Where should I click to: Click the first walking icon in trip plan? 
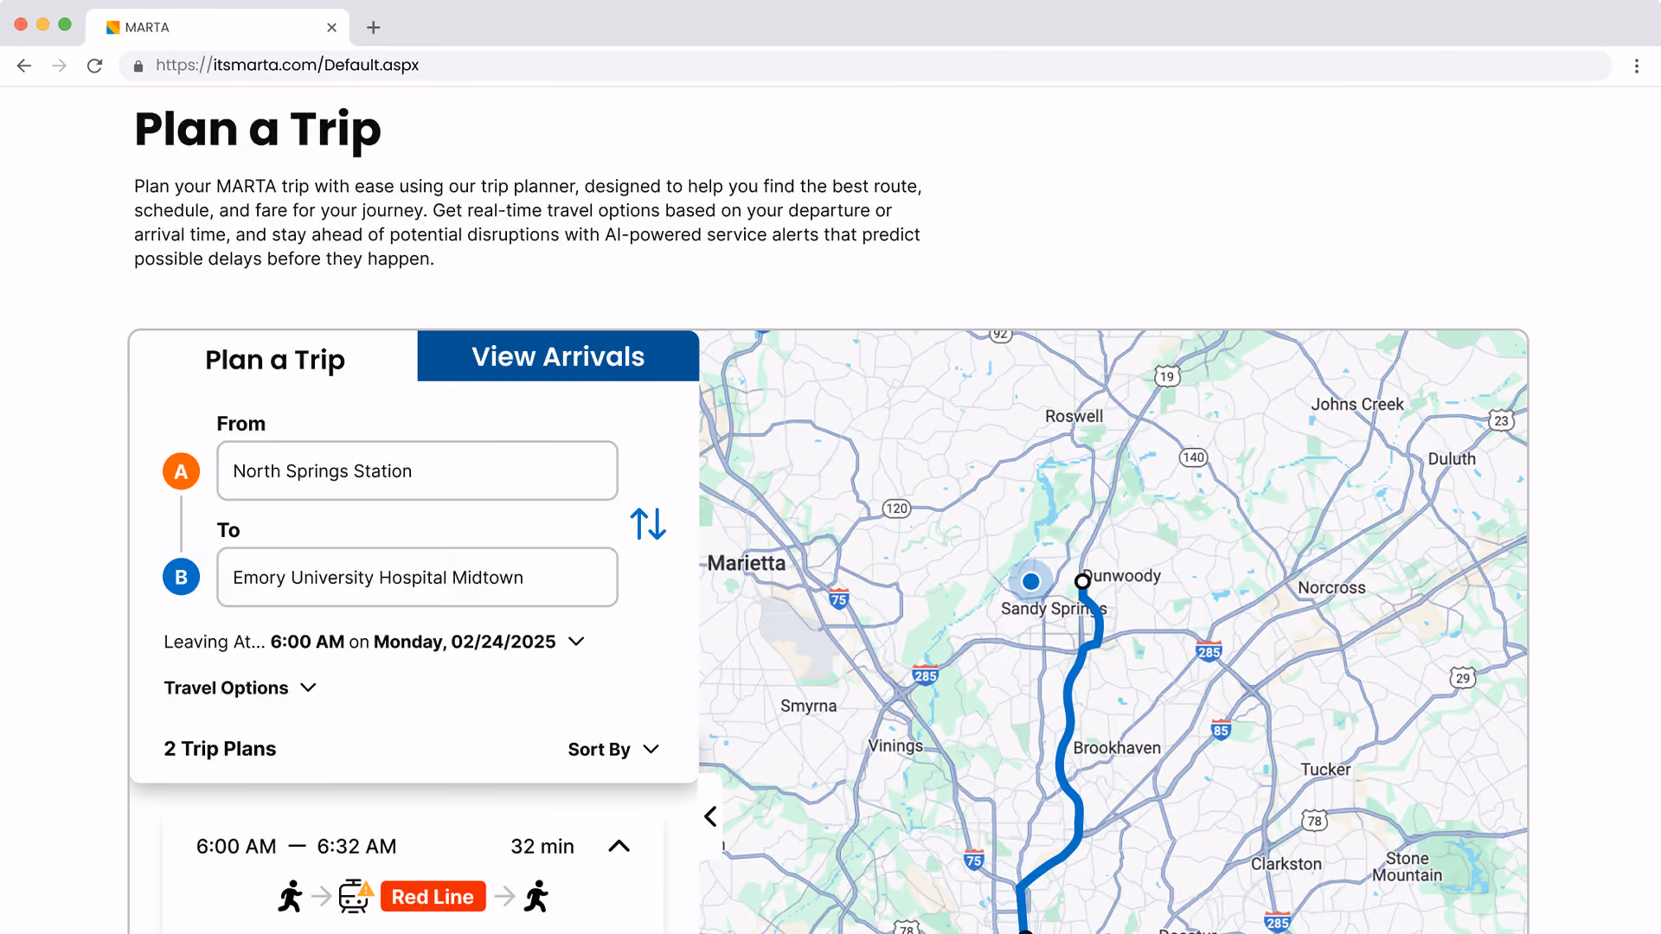click(291, 897)
